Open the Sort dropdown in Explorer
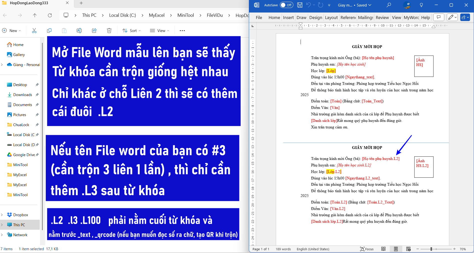The height and width of the screenshot is (253, 474). coord(132,31)
